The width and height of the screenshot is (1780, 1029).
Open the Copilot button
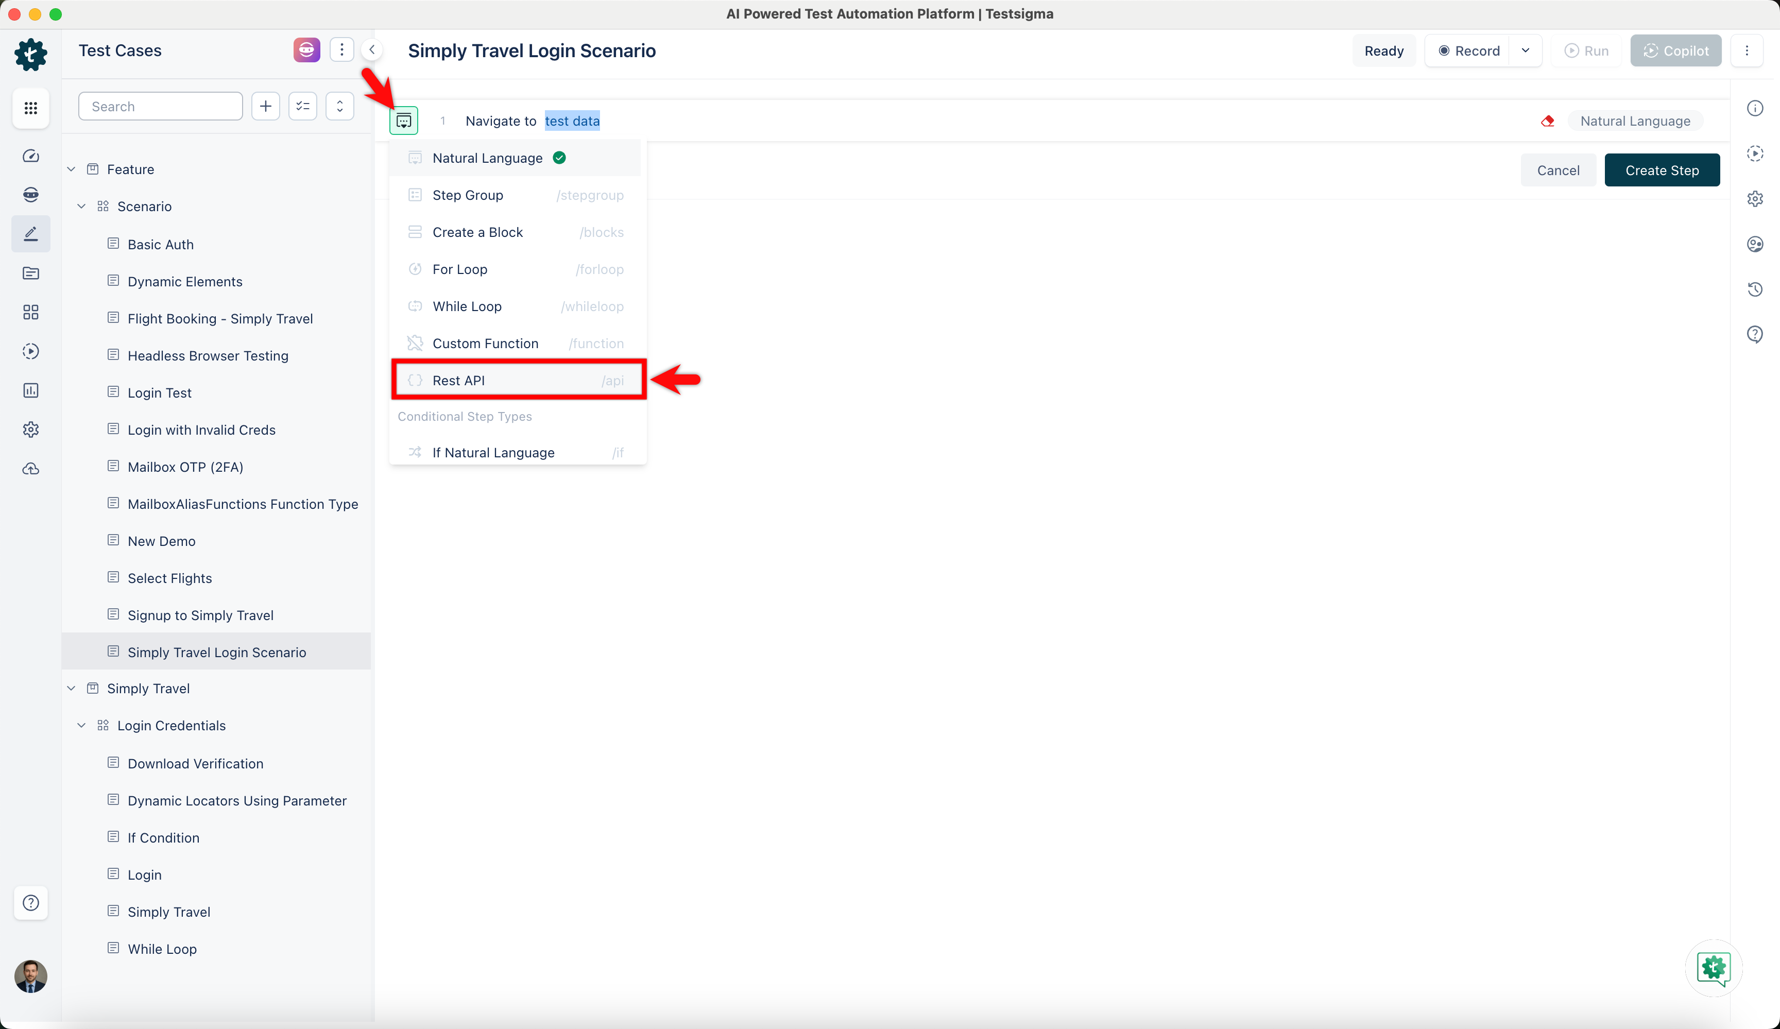1675,51
